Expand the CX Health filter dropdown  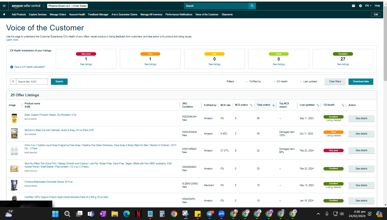[280, 81]
